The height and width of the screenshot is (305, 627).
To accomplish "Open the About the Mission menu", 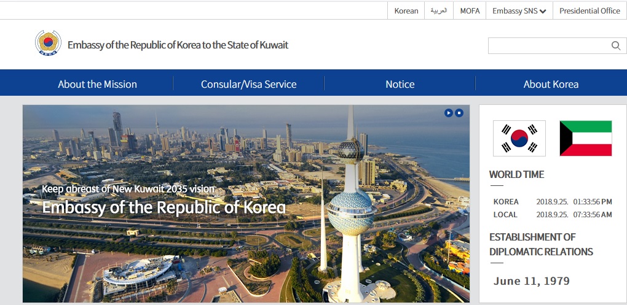I will (x=97, y=84).
